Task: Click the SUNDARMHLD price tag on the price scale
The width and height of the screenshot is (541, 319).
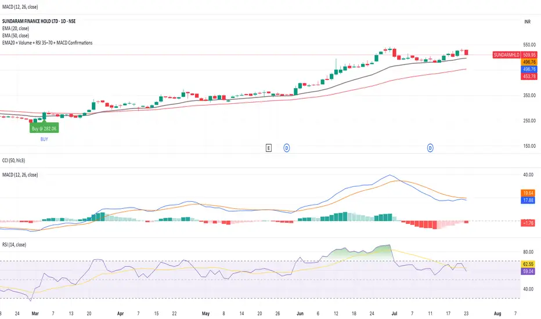Action: (x=506, y=55)
